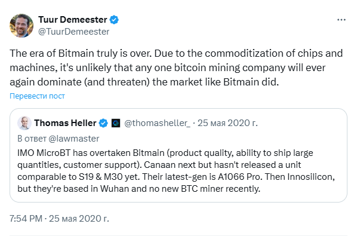Click the main tweet text about Bitmain
The image size is (357, 236).
click(176, 68)
